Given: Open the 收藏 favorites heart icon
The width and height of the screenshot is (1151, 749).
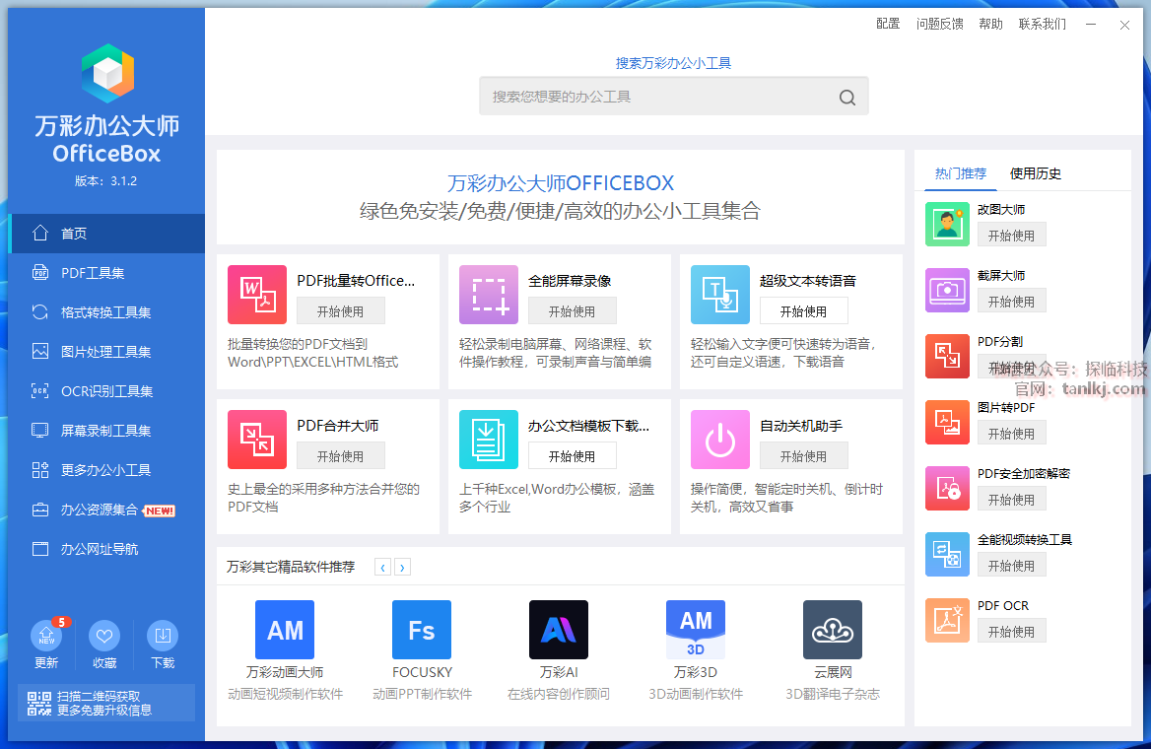Looking at the screenshot, I should click(x=104, y=636).
